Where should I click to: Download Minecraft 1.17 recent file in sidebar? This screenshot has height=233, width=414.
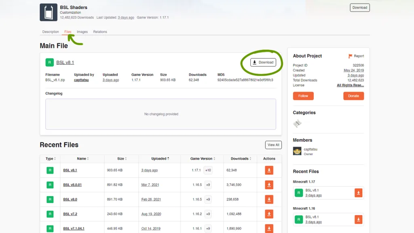[358, 193]
